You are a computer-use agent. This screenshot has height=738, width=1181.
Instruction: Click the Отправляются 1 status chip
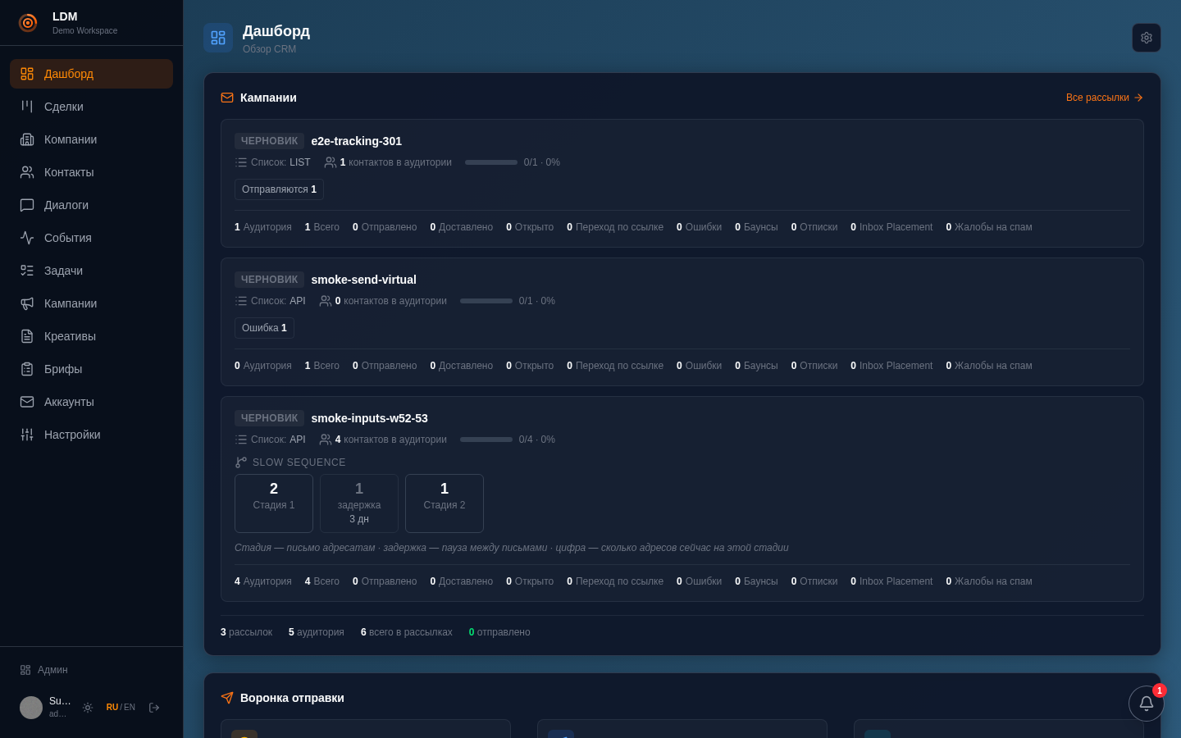pyautogui.click(x=279, y=189)
